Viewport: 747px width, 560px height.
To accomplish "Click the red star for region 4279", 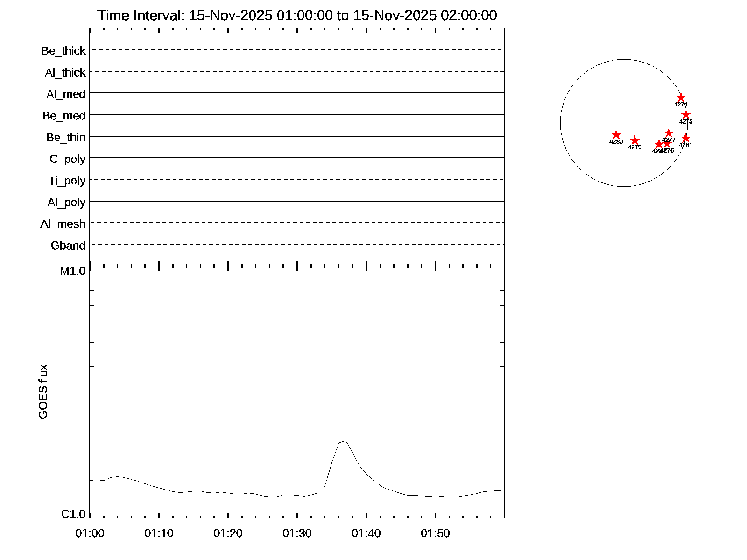I will tap(634, 140).
